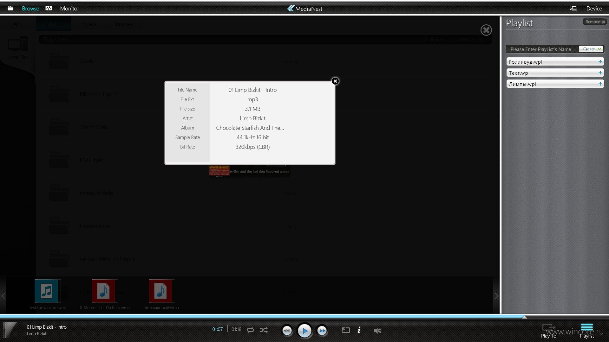
Task: Click the Browse folder icon
Action: pos(10,8)
